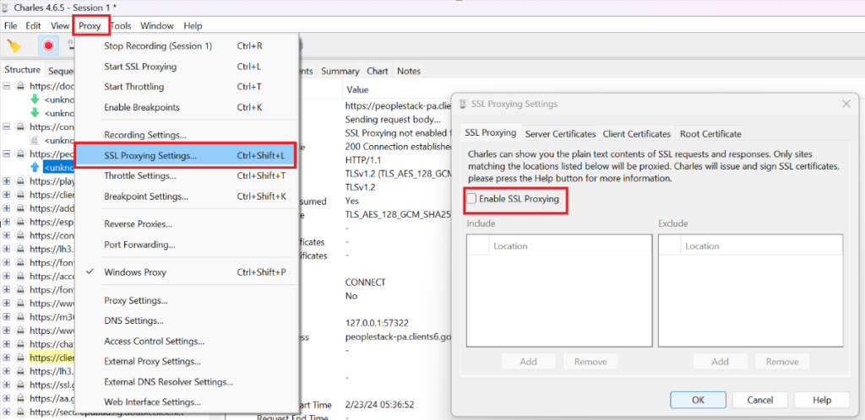
Task: Open External DNS Resolver Settings entry
Action: coord(187,382)
